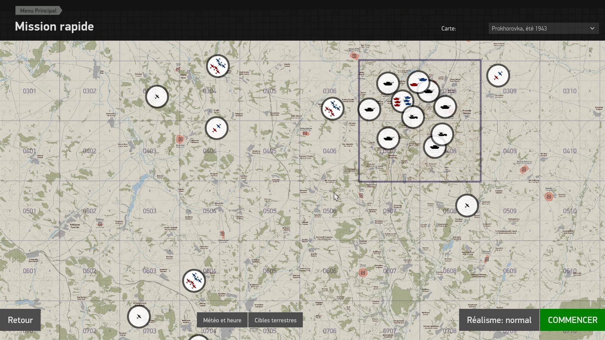This screenshot has width=605, height=340.
Task: Choose the plane duel icon near grid 0309
Action: tap(498, 76)
